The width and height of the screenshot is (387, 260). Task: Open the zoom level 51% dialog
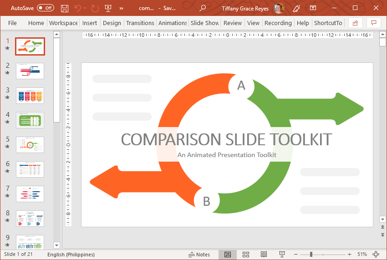click(x=362, y=255)
